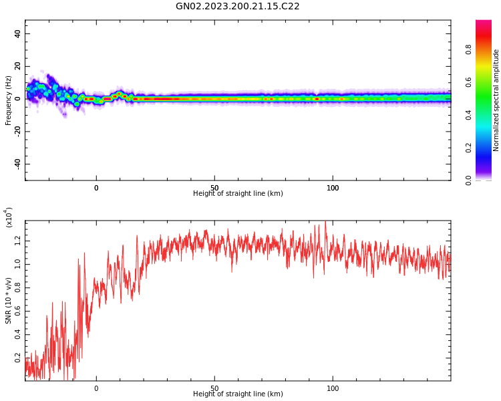Image resolution: width=501 pixels, height=401 pixels.
Task: Click the 100 tick label under the spectrogram
Action: click(x=333, y=188)
